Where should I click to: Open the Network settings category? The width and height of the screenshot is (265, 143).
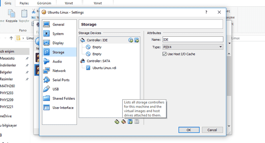(x=59, y=71)
